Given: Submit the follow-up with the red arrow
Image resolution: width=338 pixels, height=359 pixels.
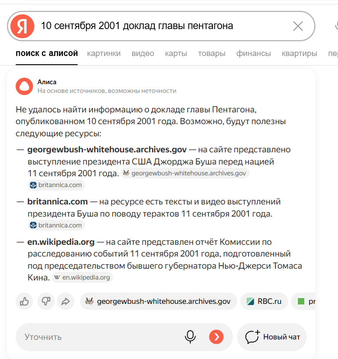Looking at the screenshot, I should (x=216, y=337).
